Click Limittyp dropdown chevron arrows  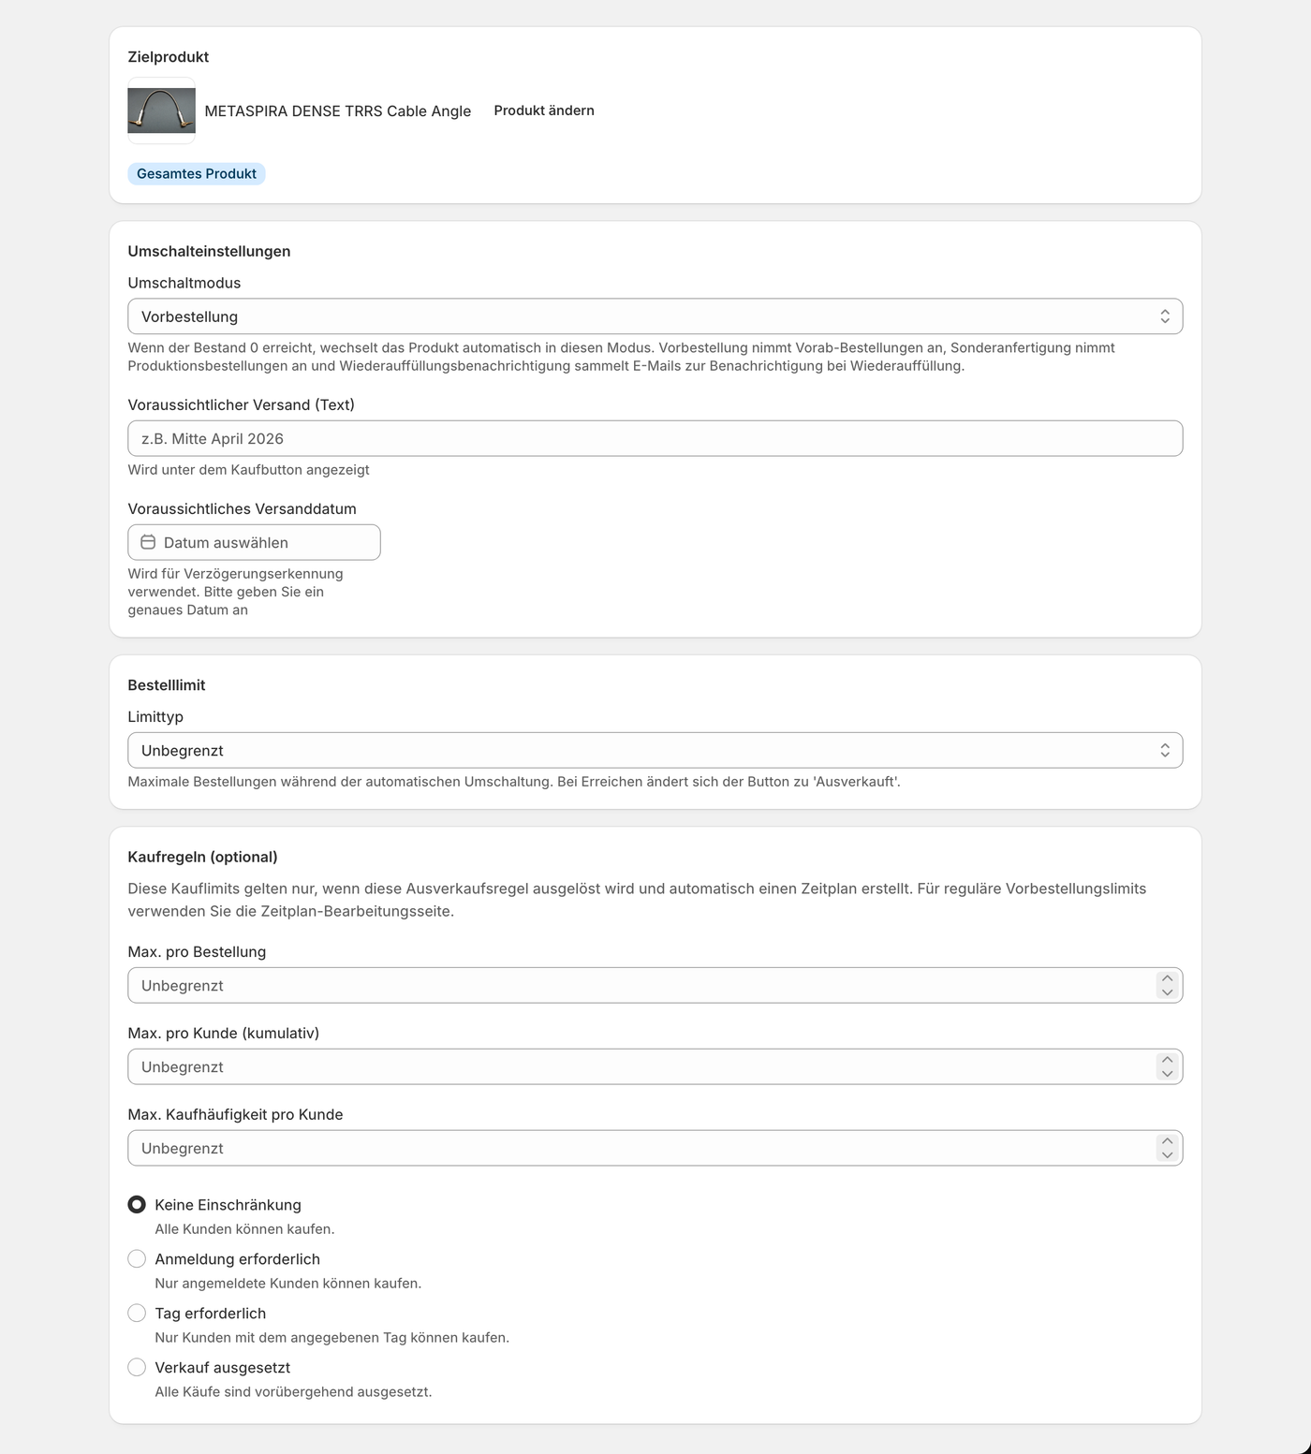pos(1165,750)
